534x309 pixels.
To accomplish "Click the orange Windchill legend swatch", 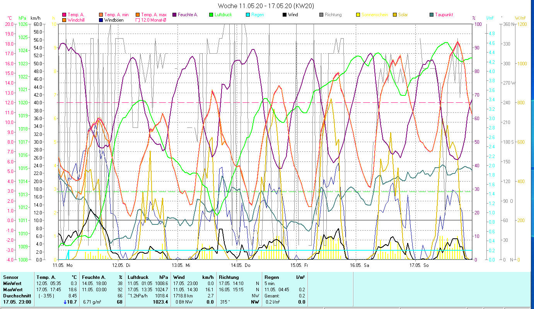I will click(64, 20).
